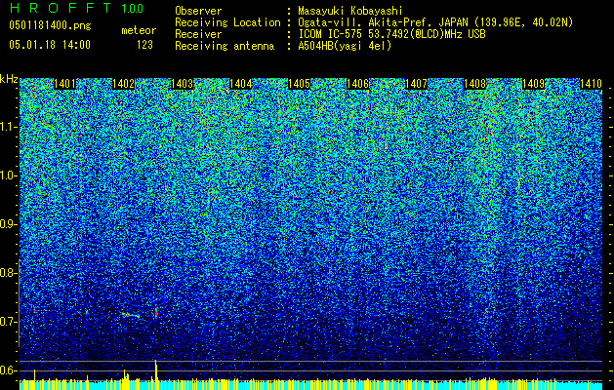Click the 'Receiving Location' label
614x390 pixels.
(x=227, y=22)
